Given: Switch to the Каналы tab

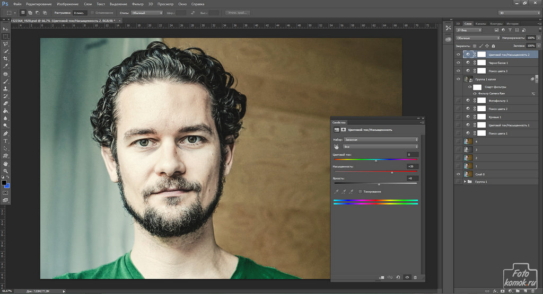Looking at the screenshot, I should click(480, 24).
